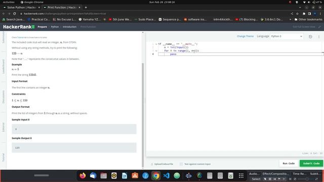The height and width of the screenshot is (182, 324).
Task: Reload the page with the refresh icon
Action: (x=15, y=14)
